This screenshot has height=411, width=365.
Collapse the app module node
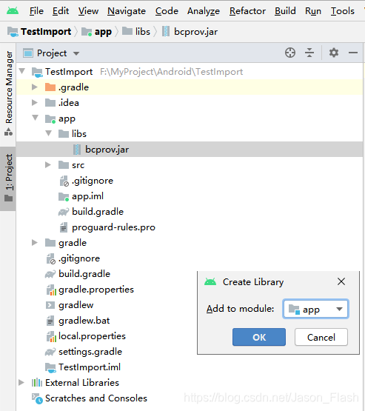(x=35, y=118)
